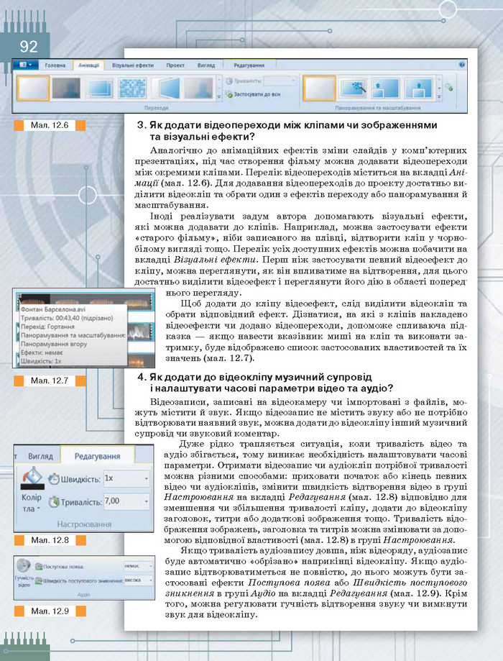Select the Анімації ribbon tab
The height and width of the screenshot is (661, 503).
click(89, 65)
